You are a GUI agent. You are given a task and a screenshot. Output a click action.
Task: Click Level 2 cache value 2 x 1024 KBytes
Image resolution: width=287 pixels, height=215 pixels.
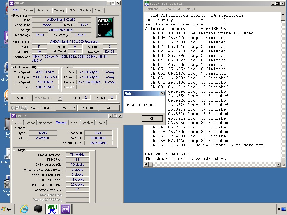pyautogui.click(x=89, y=82)
